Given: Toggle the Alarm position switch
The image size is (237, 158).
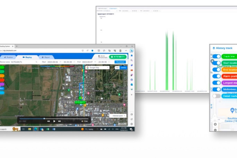Looking at the screenshot, I should tap(216, 76).
